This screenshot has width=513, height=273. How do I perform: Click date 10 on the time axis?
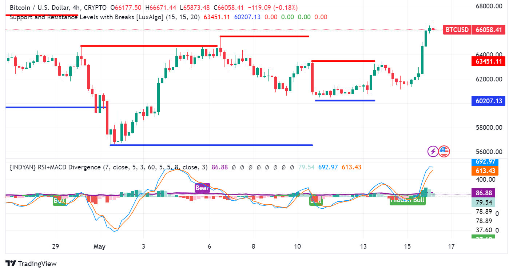298,246
